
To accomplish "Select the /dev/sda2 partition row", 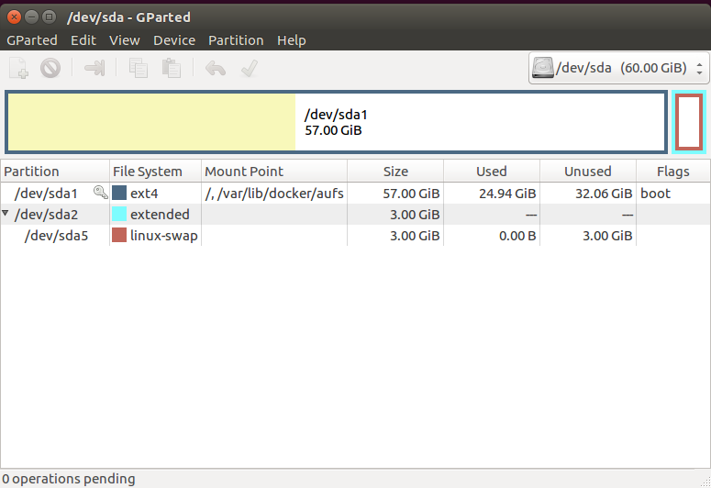I will [355, 214].
